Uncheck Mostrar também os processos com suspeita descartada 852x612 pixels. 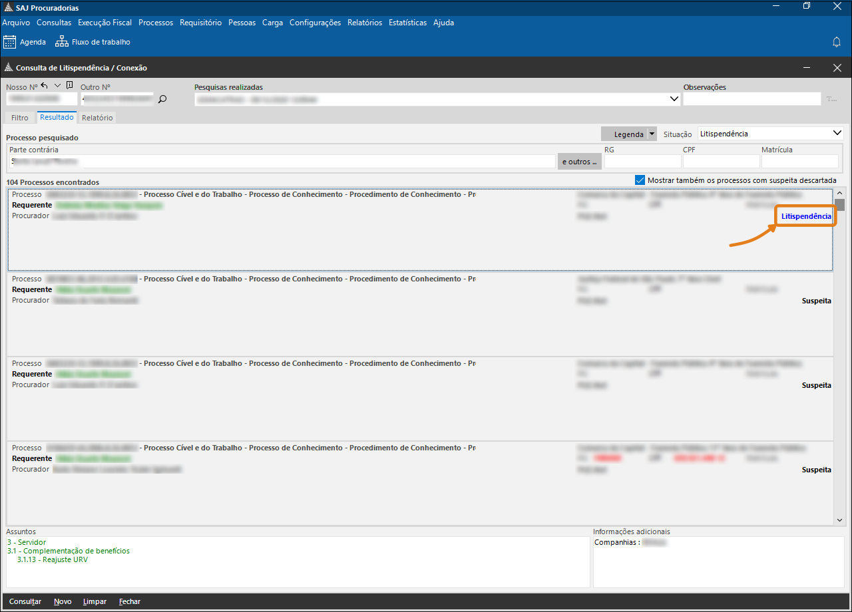(x=640, y=180)
